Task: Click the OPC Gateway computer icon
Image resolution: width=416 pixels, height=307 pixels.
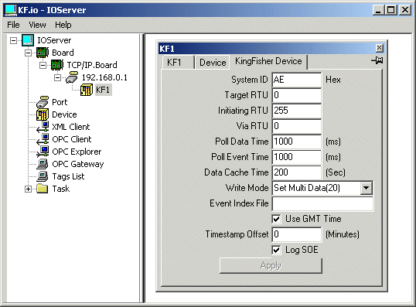Action: 43,164
